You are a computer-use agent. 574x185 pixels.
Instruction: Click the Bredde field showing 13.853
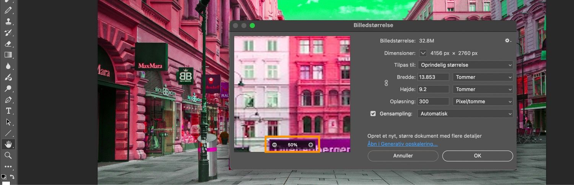[x=434, y=77]
